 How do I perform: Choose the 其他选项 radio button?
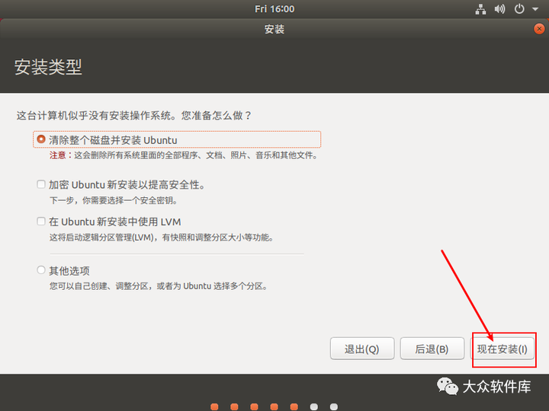click(x=41, y=269)
